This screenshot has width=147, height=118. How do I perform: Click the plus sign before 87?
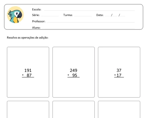[23, 75]
